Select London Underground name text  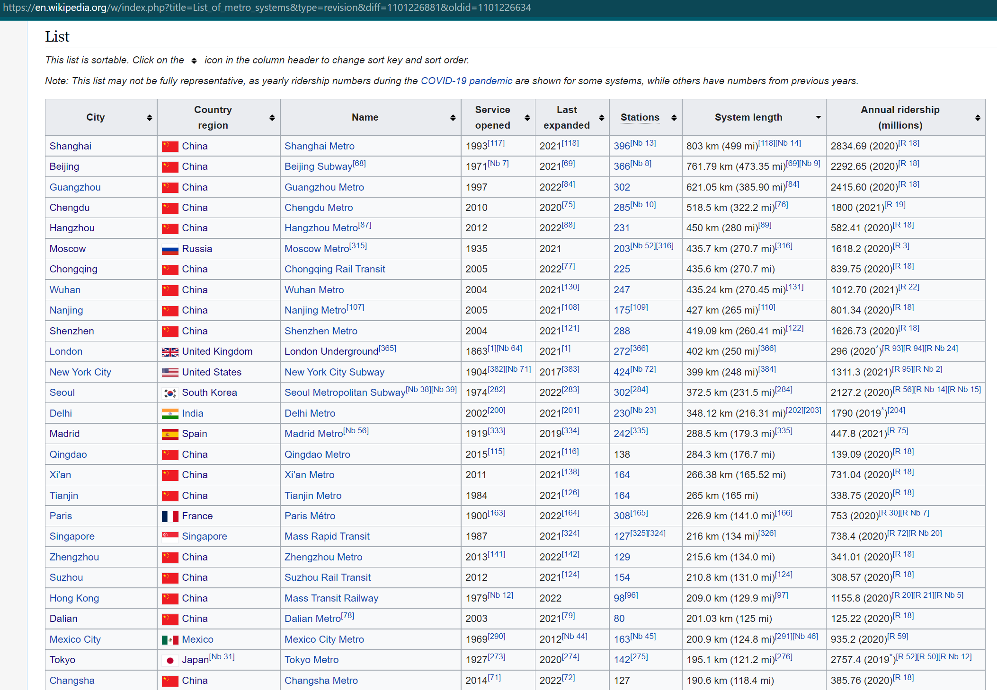pyautogui.click(x=331, y=351)
